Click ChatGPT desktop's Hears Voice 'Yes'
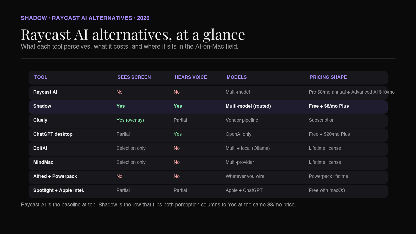Image resolution: width=416 pixels, height=234 pixels. [178, 134]
